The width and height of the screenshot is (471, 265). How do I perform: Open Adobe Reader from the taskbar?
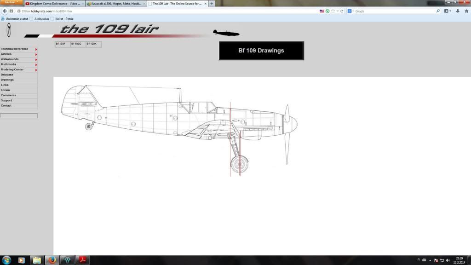click(83, 260)
